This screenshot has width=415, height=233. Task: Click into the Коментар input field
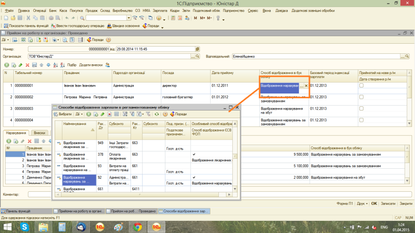click(220, 195)
